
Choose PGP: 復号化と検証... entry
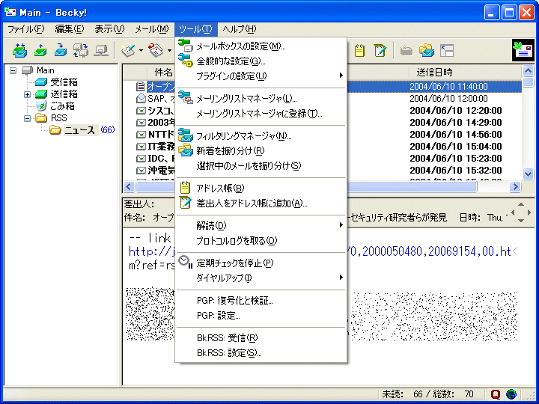click(x=261, y=301)
